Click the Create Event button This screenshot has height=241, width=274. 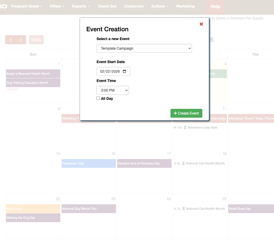point(186,113)
